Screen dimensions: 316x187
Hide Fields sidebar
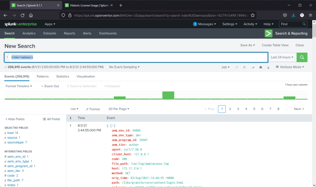(15, 119)
